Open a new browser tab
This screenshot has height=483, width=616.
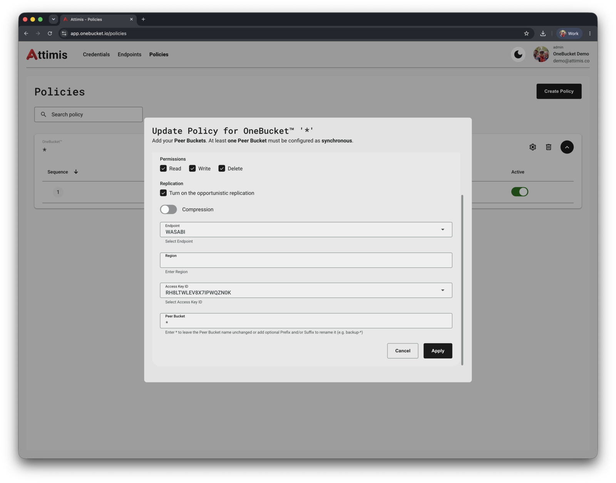[143, 19]
